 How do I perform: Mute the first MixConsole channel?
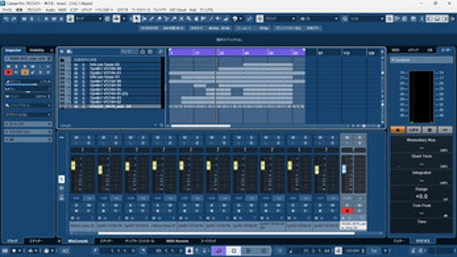(75, 137)
